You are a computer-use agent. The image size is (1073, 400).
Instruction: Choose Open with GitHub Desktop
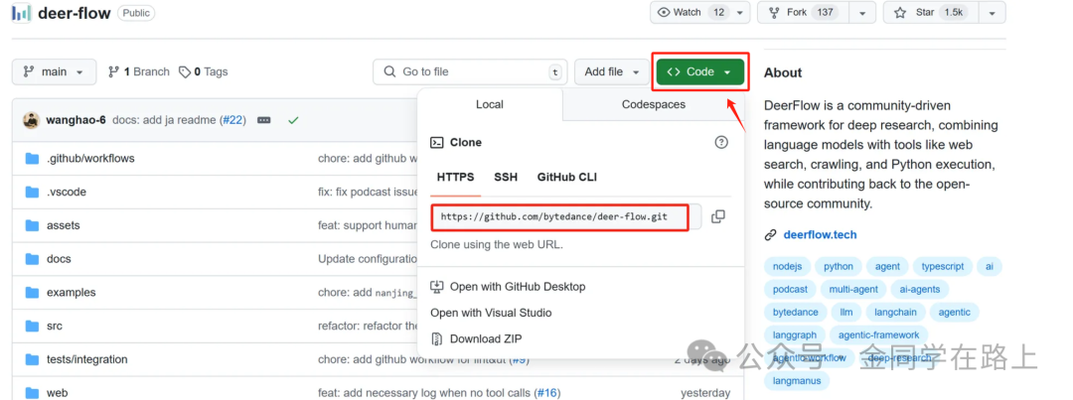[518, 287]
